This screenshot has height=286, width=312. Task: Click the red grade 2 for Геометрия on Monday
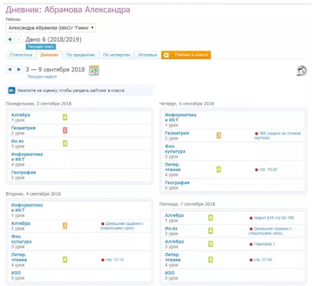pyautogui.click(x=65, y=130)
